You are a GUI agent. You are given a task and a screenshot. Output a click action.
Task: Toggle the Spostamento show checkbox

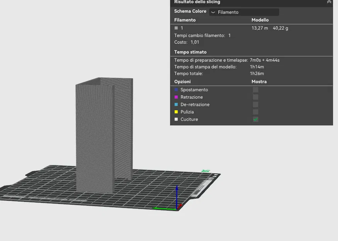pos(255,90)
